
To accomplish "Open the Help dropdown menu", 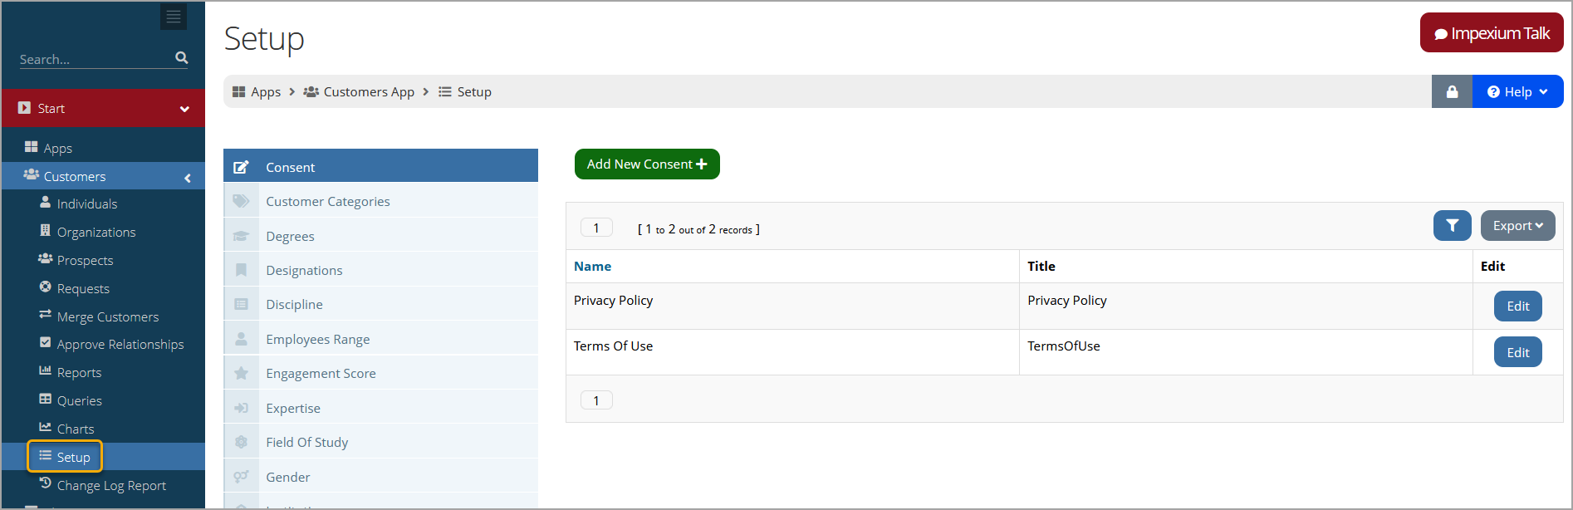I will (1517, 91).
